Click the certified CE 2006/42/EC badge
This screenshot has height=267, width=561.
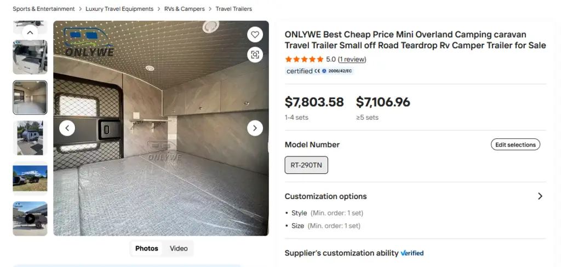[x=319, y=71]
